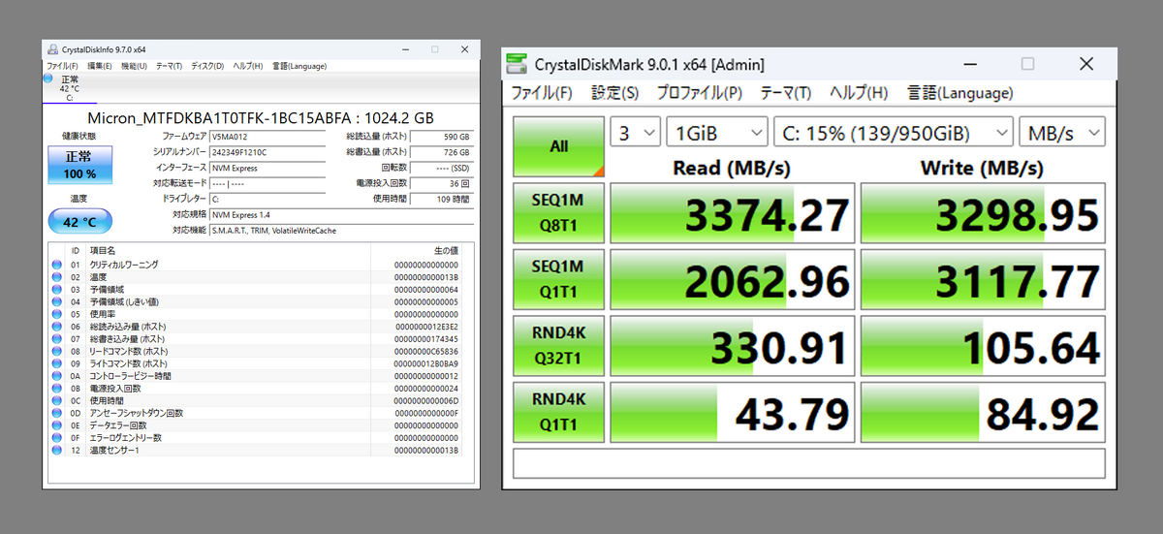
Task: Click the 42 °C temperature button
Action: click(79, 221)
